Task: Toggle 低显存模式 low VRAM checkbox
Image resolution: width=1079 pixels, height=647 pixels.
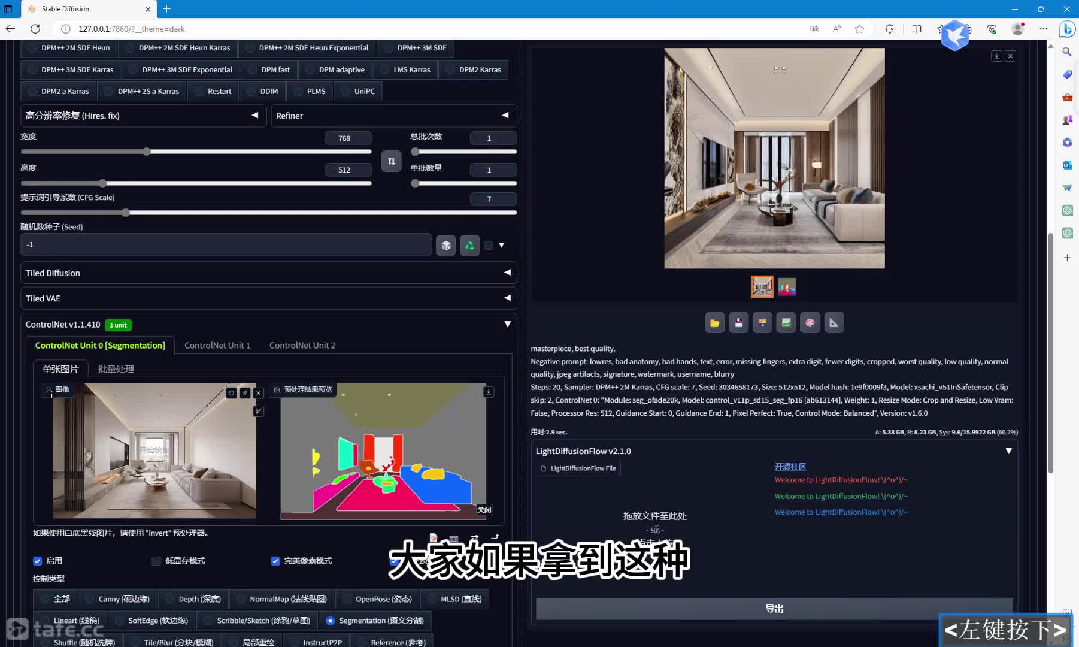Action: 156,561
